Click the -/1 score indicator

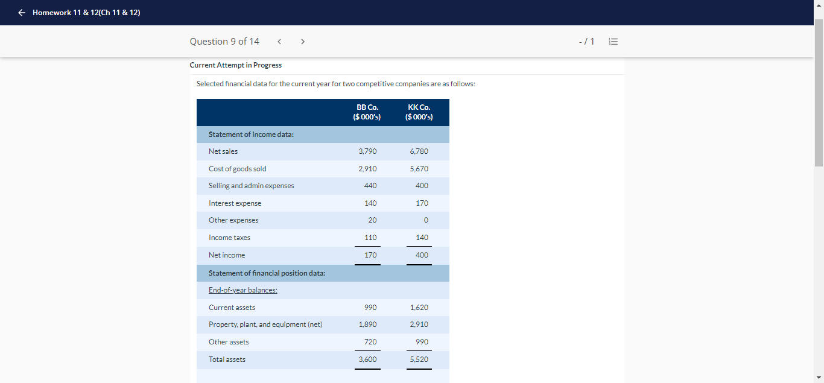tap(586, 42)
